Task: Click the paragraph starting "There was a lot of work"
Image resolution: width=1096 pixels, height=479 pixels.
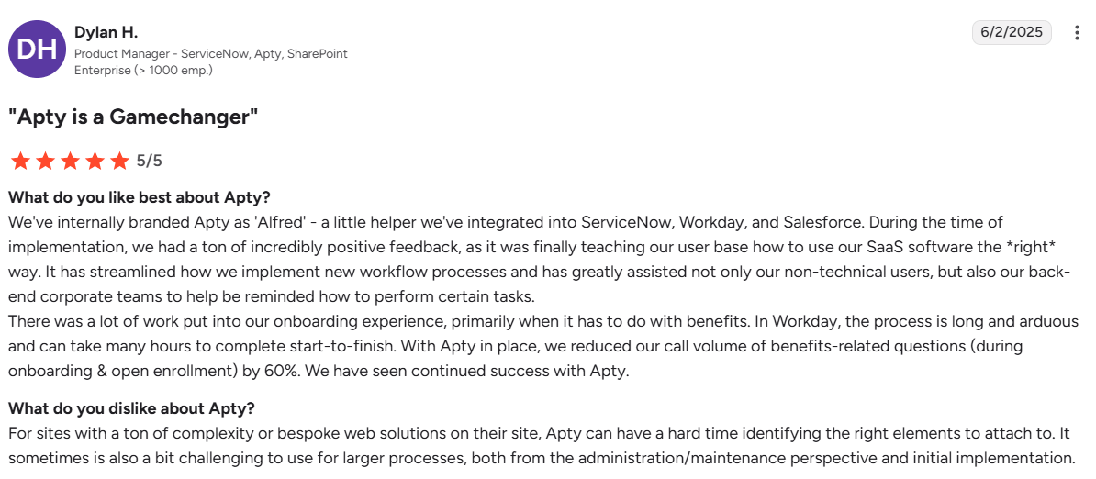Action: pos(542,346)
